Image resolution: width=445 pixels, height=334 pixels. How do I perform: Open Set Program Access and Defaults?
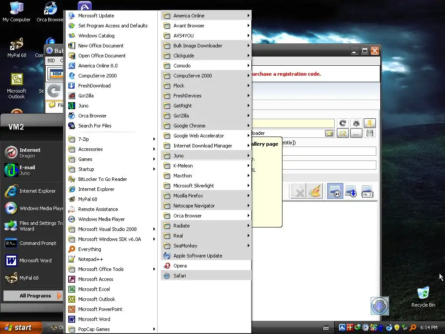click(111, 26)
